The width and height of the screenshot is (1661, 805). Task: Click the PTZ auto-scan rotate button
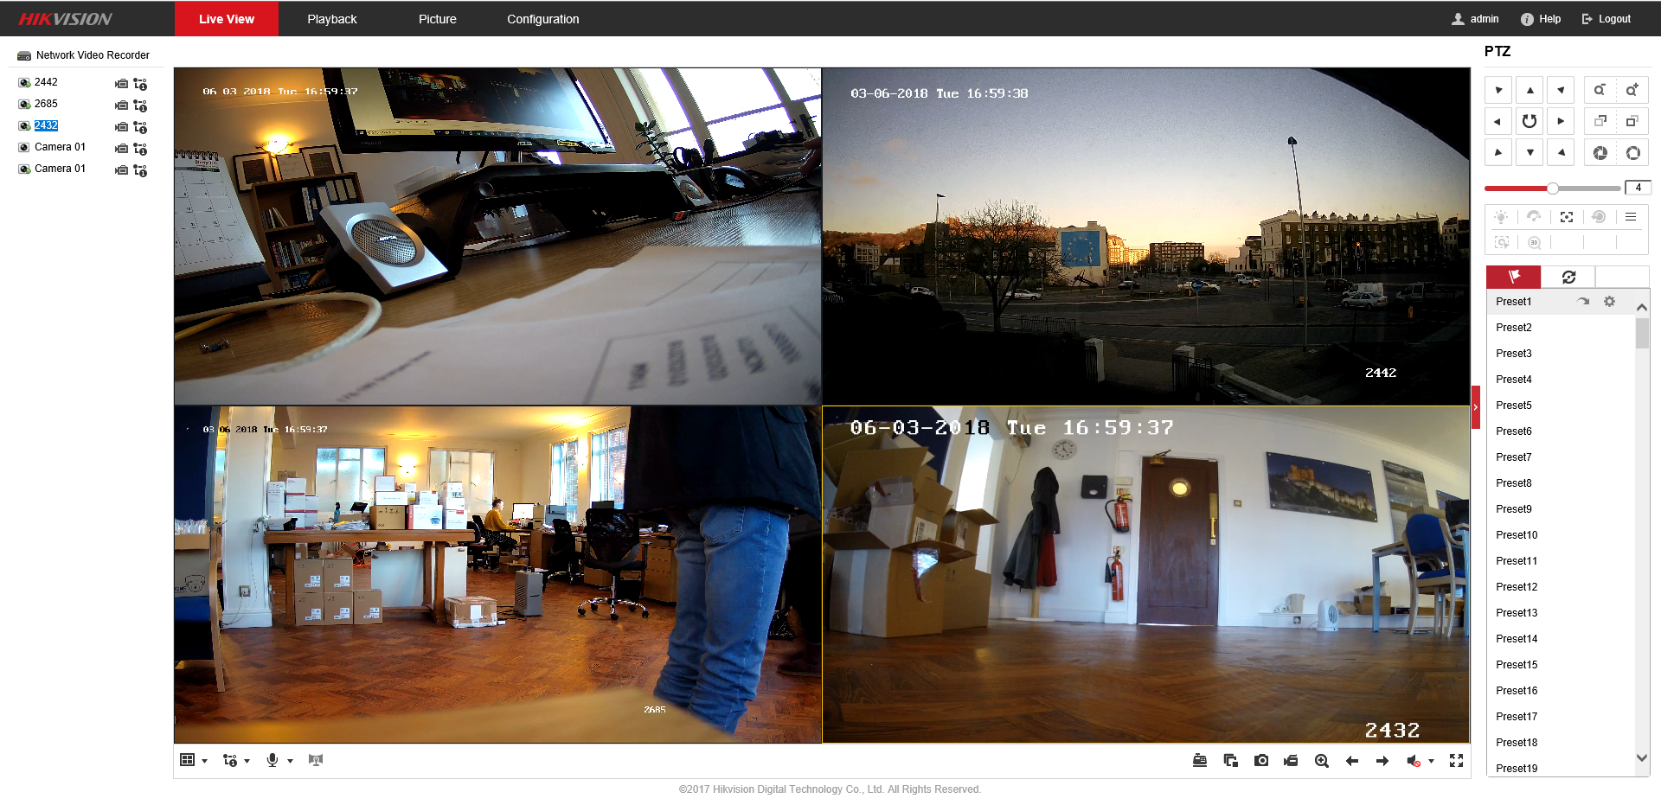1530,121
